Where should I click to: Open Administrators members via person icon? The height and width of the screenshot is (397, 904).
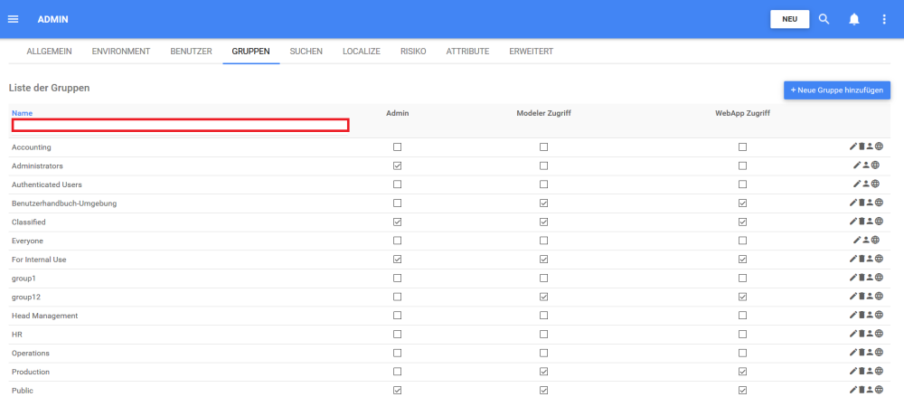(866, 165)
